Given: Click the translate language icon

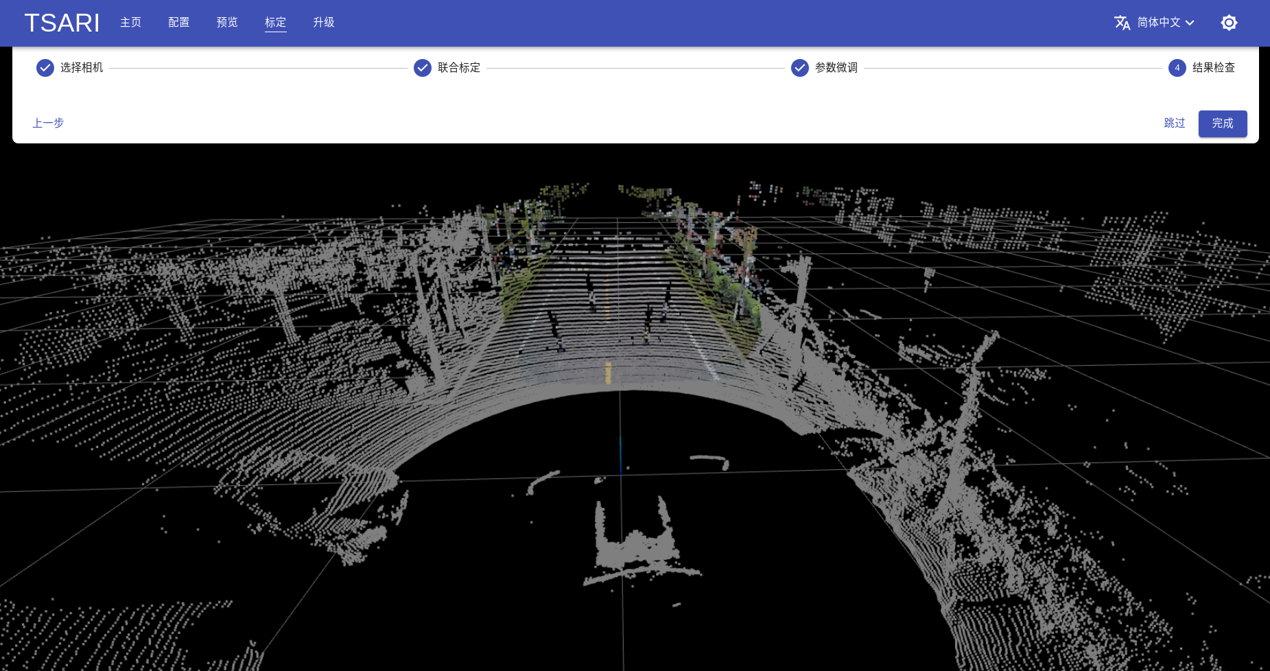Looking at the screenshot, I should point(1122,23).
